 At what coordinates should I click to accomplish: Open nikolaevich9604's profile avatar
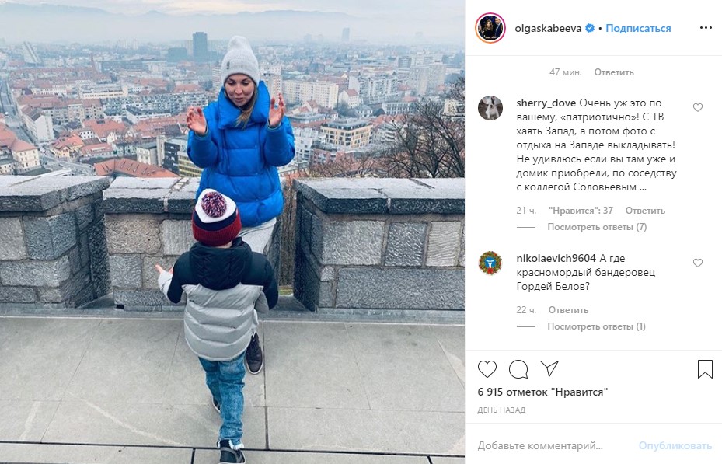click(x=490, y=263)
